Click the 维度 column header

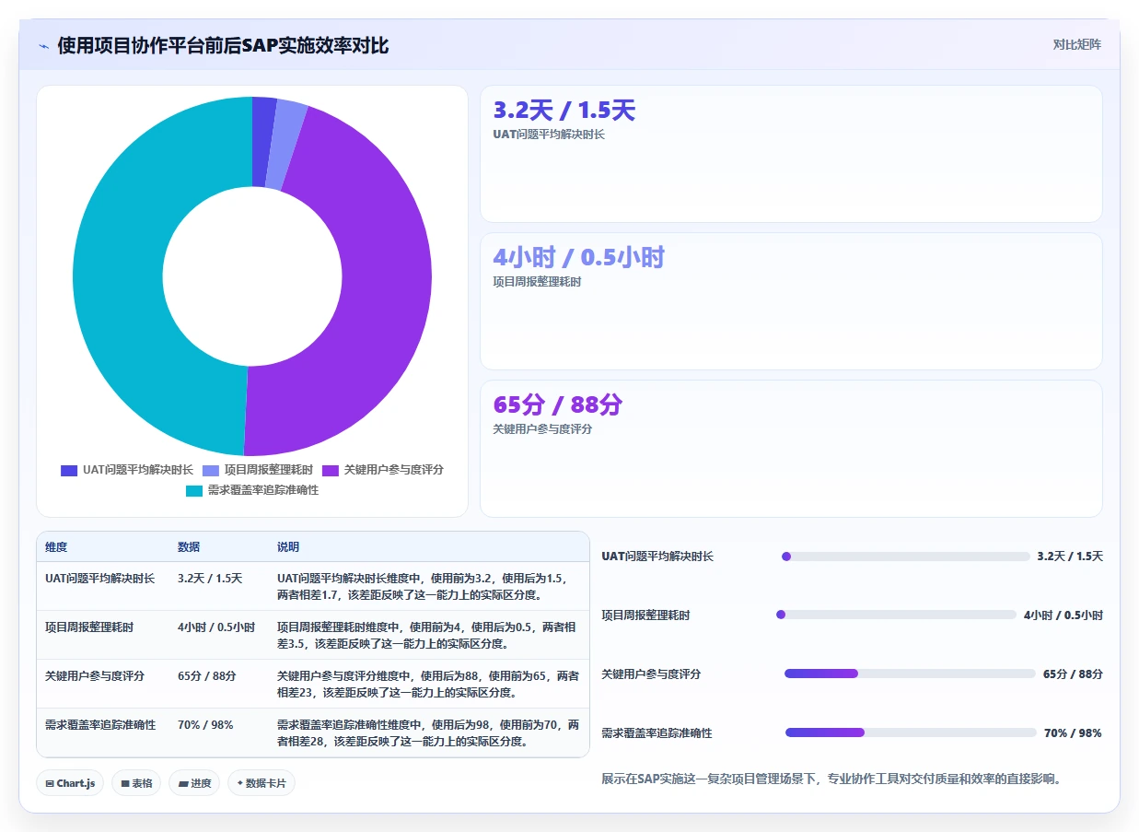(56, 547)
